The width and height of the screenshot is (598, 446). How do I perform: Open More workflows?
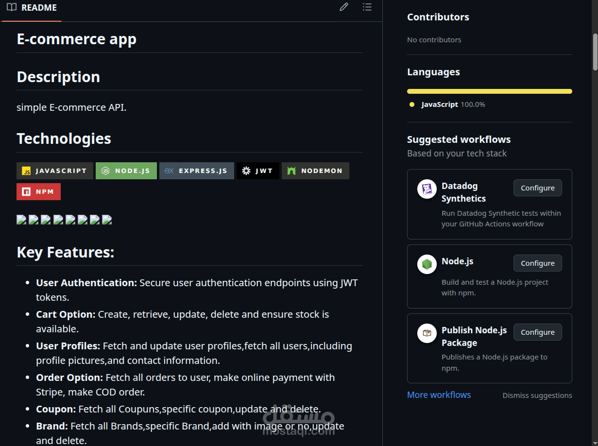coord(439,395)
